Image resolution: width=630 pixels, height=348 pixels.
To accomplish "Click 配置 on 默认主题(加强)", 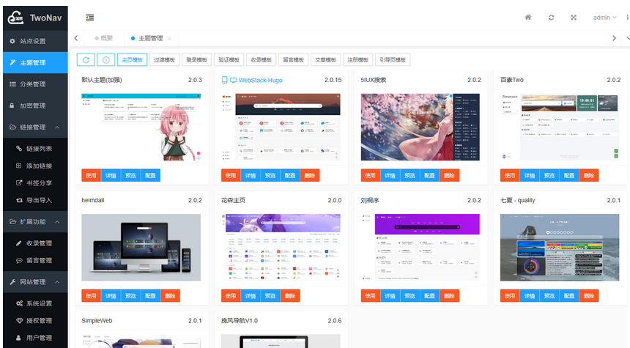I will point(150,175).
